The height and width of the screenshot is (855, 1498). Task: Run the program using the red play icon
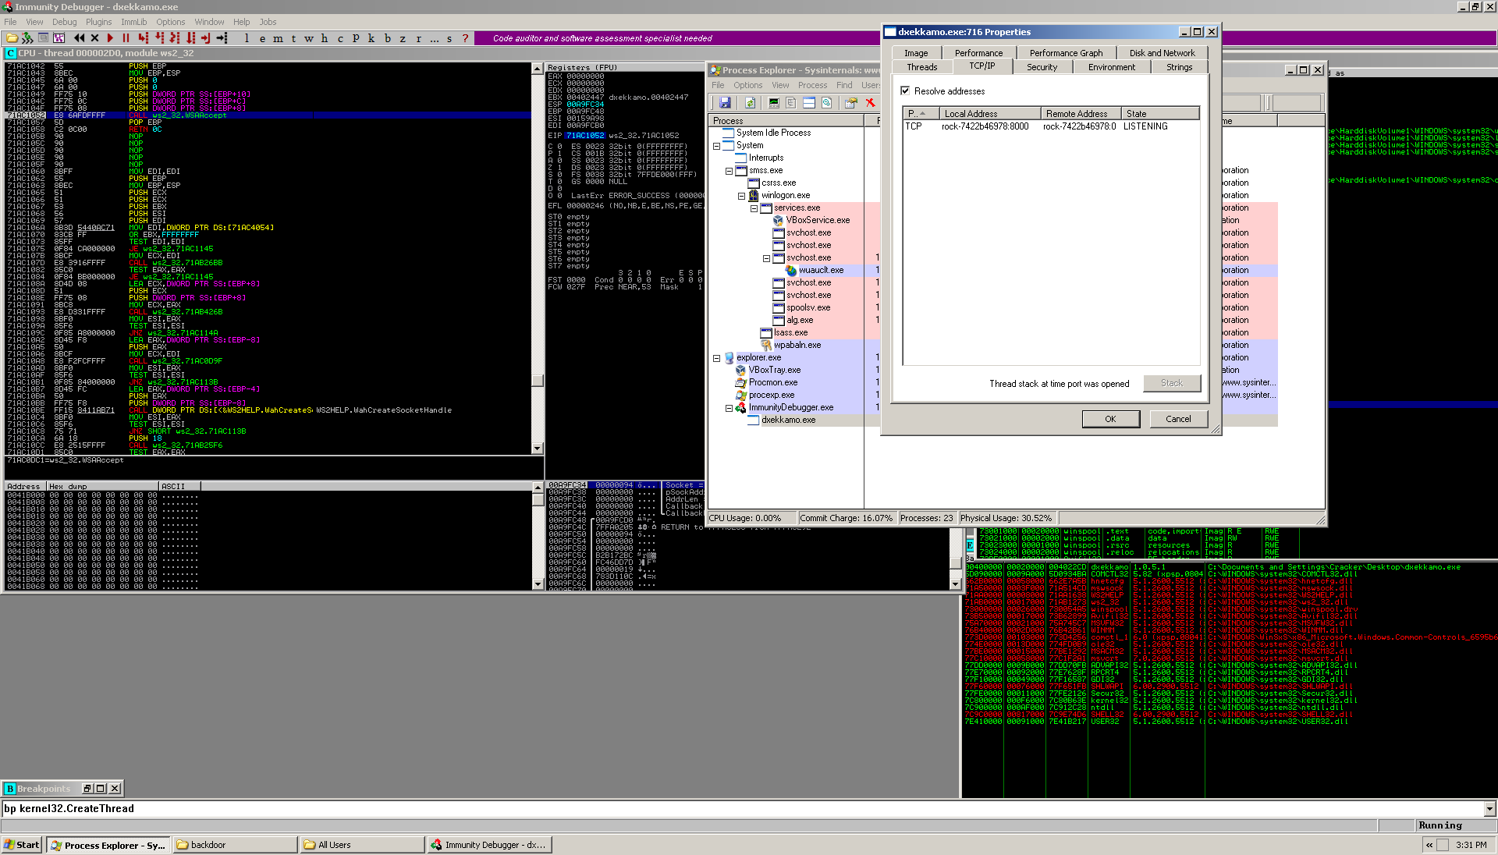coord(110,37)
